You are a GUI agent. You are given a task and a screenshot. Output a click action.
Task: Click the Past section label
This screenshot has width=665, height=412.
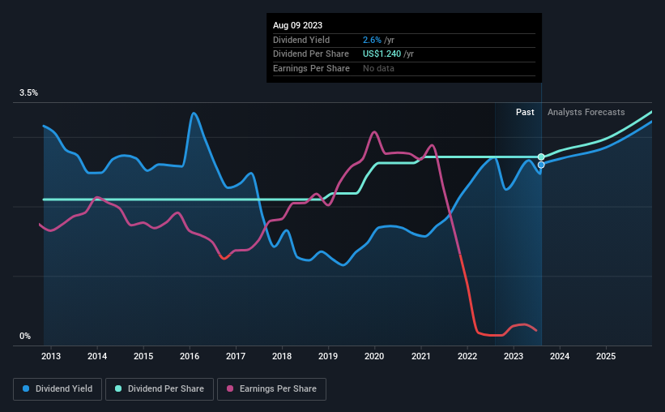(525, 112)
